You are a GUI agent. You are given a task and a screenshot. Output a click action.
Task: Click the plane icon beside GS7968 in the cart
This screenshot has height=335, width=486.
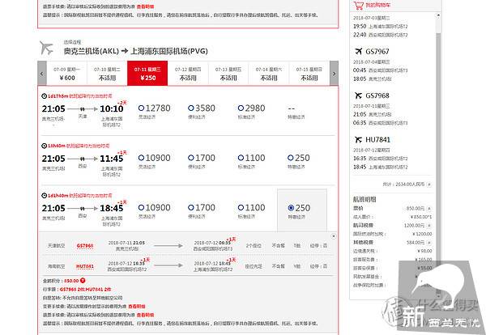click(358, 95)
